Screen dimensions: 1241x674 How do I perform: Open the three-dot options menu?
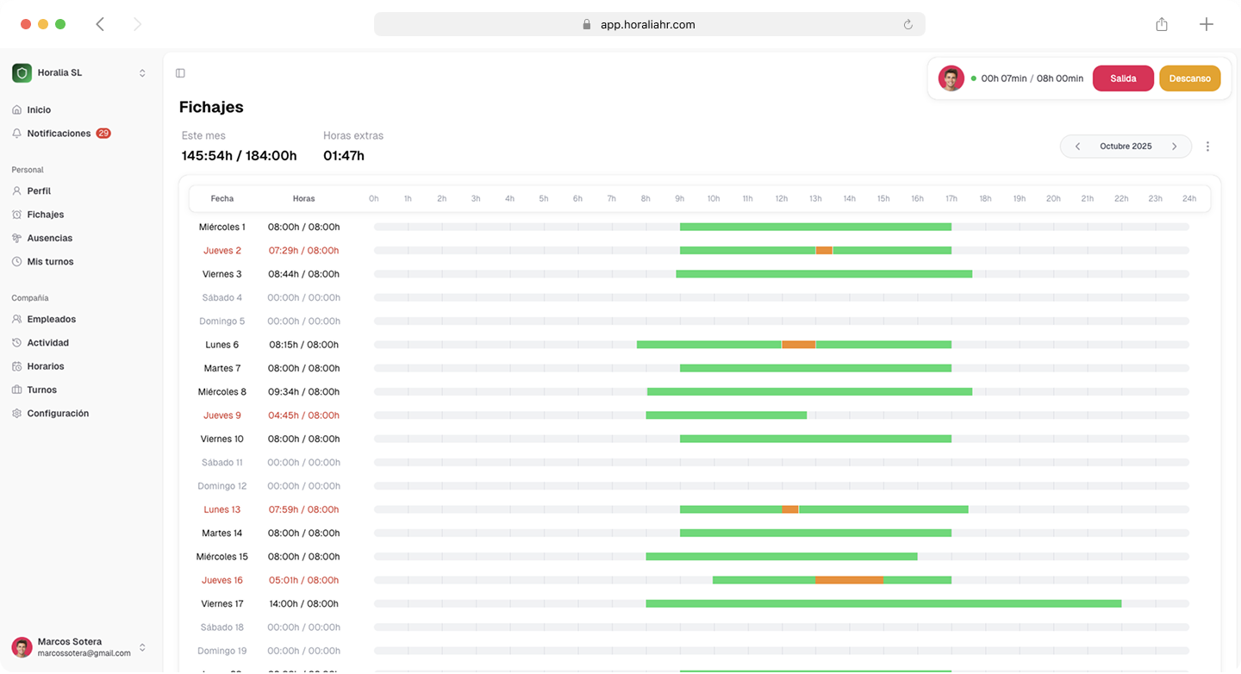click(1207, 147)
